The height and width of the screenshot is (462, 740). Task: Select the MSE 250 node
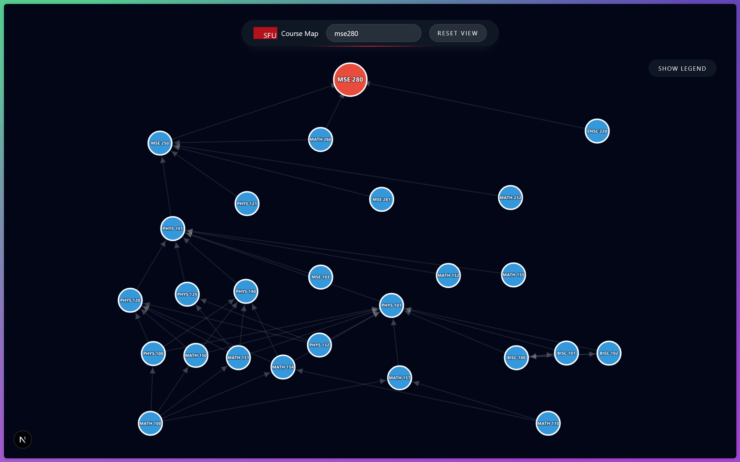[160, 143]
